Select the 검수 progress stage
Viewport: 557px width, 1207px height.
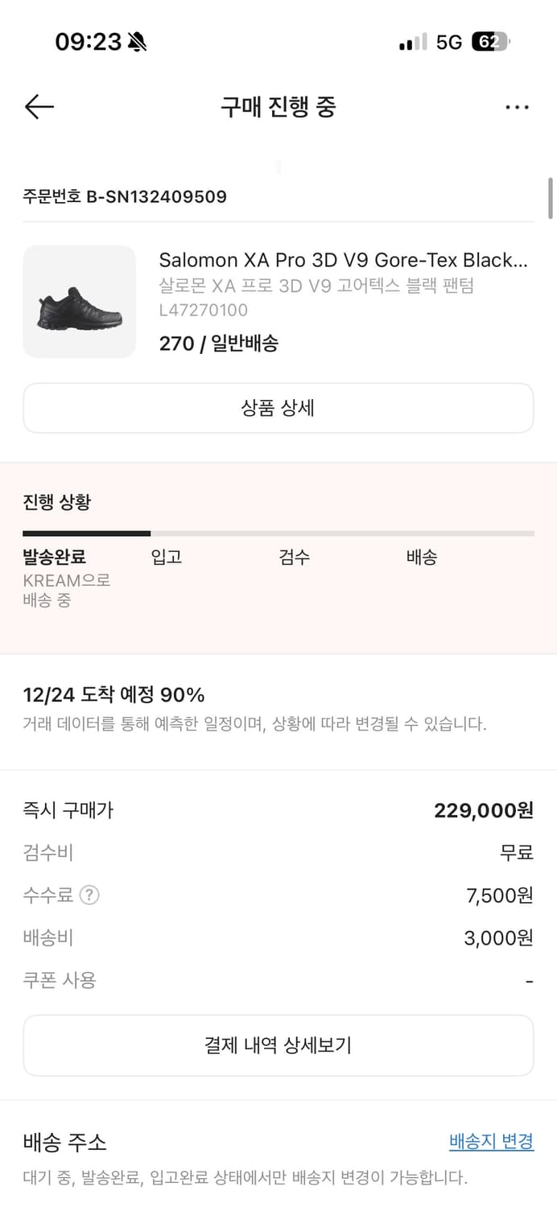pos(295,557)
